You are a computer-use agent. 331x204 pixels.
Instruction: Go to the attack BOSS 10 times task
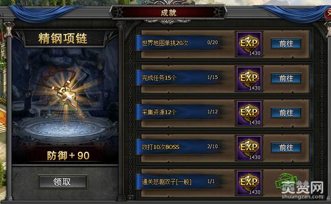[x=286, y=148]
